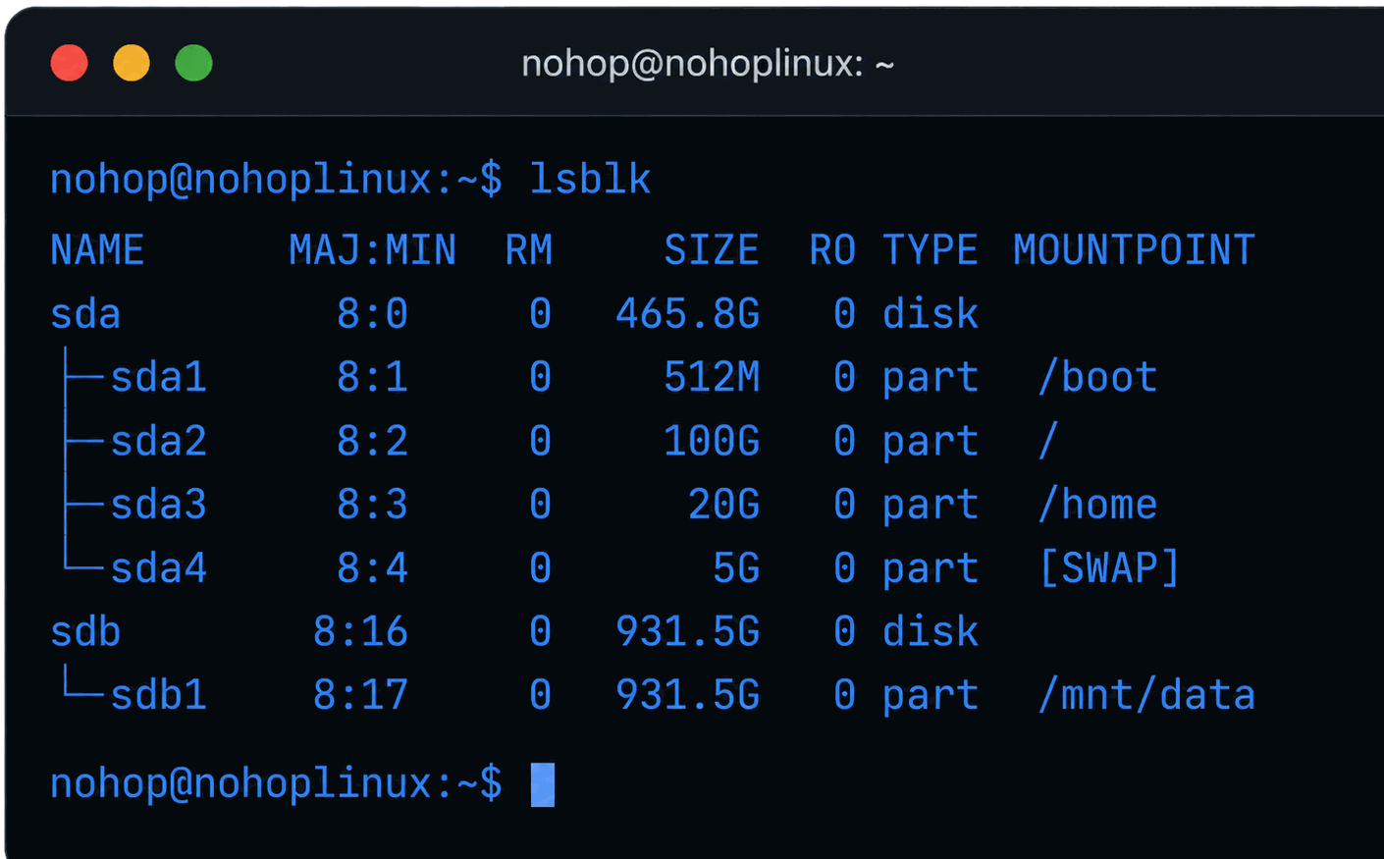The width and height of the screenshot is (1384, 859).
Task: Select the /mnt/data mountpoint
Action: [1146, 695]
